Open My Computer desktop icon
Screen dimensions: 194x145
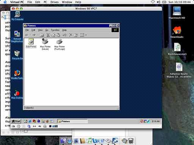point(17,16)
